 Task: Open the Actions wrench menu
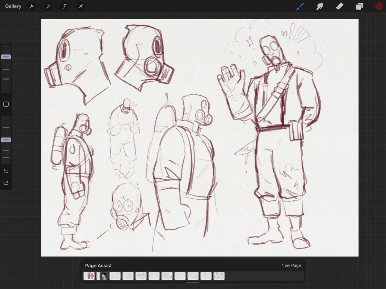32,6
